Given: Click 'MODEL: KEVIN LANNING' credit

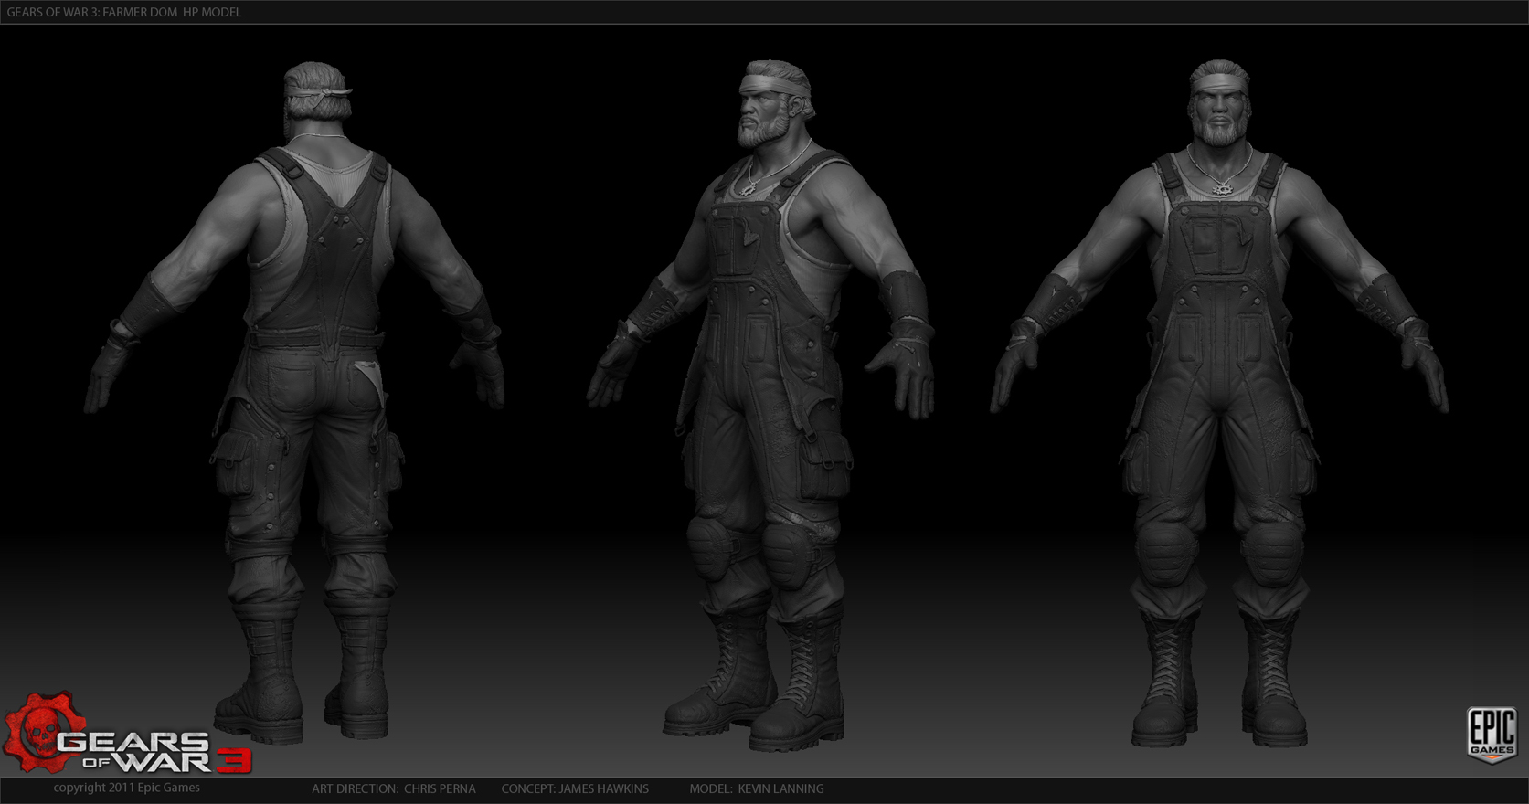Looking at the screenshot, I should [757, 788].
